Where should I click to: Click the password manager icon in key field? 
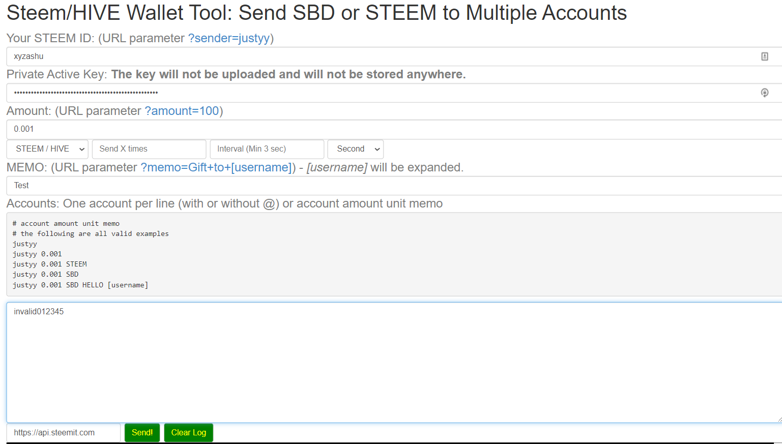pyautogui.click(x=764, y=93)
